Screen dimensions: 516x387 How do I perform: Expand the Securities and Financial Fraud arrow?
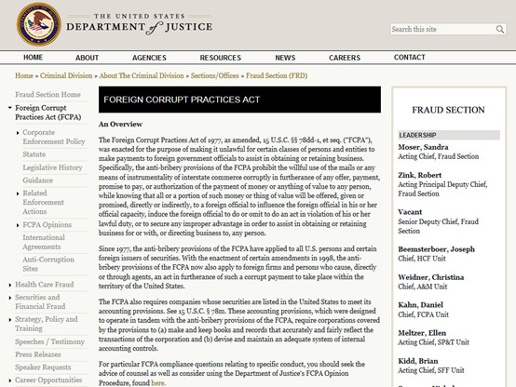[10, 298]
